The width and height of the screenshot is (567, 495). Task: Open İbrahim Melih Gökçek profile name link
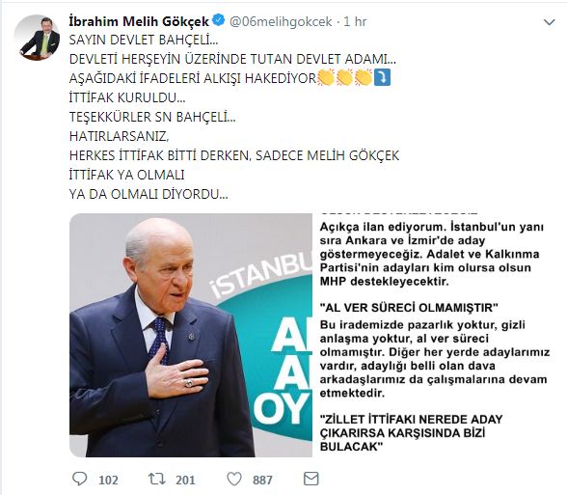(139, 21)
